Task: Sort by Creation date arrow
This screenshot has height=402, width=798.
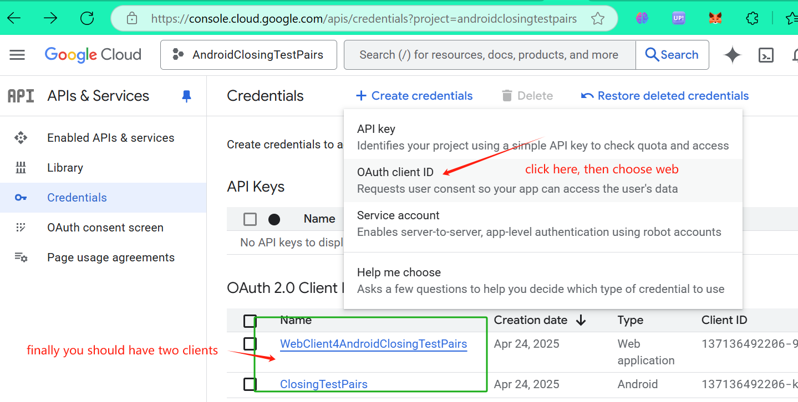Action: [x=581, y=320]
